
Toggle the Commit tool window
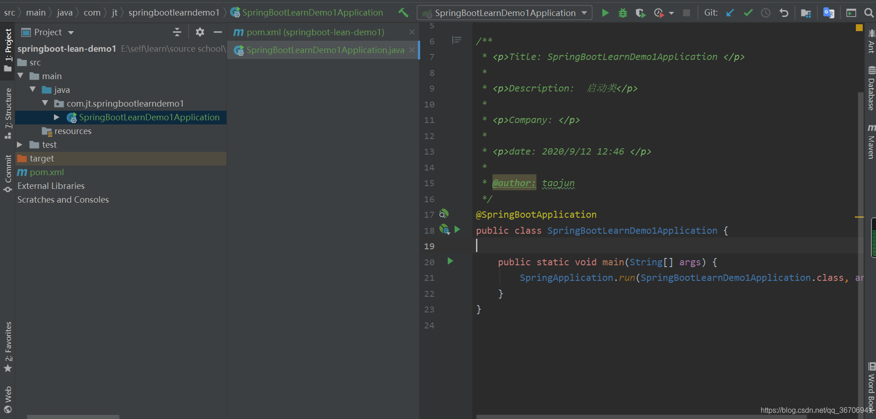(8, 173)
